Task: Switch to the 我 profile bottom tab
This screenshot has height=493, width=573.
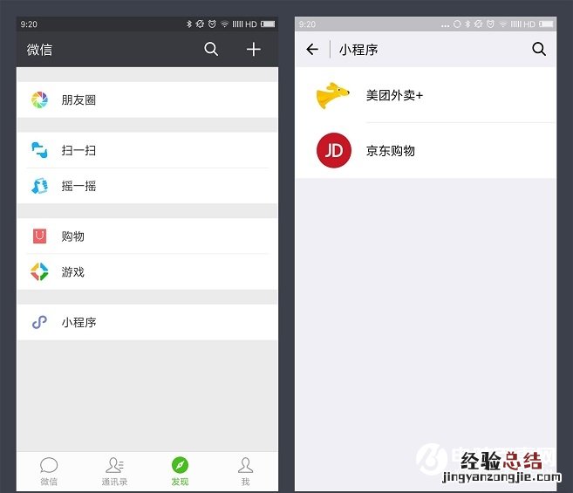Action: click(246, 471)
